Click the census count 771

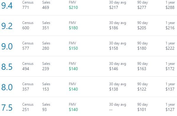pos(25,7)
